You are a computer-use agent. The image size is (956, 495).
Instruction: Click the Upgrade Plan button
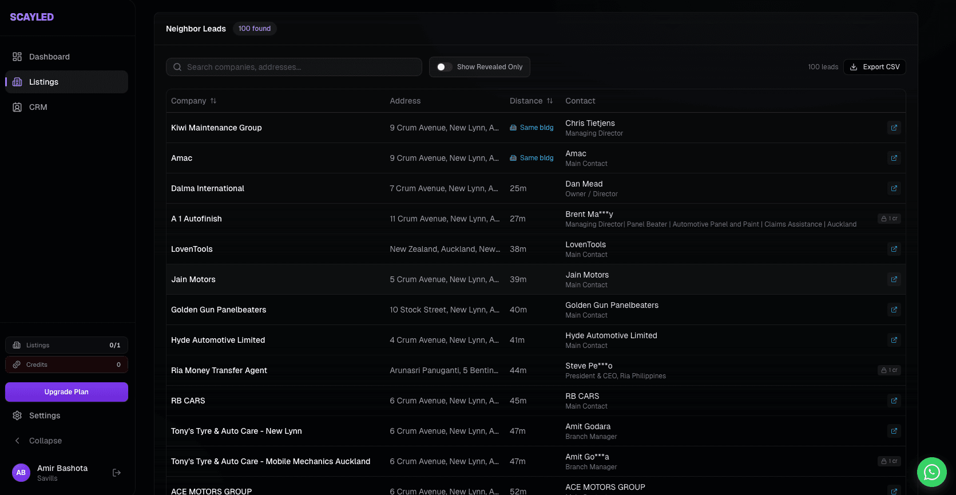coord(66,392)
